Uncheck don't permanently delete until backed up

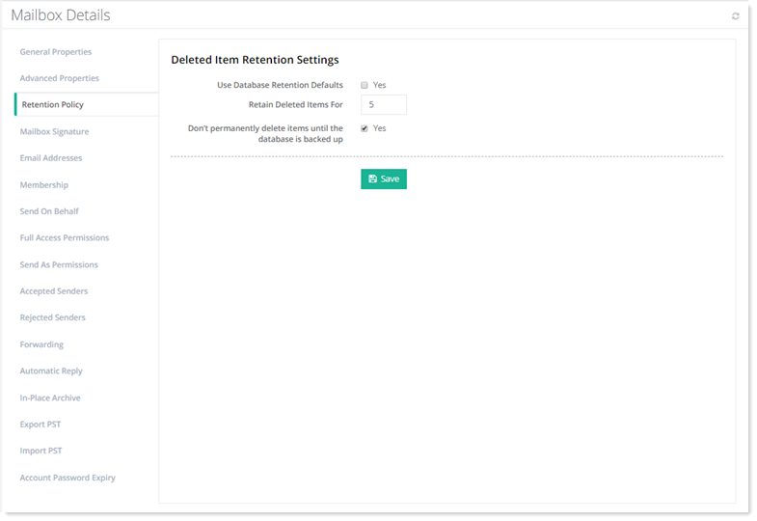point(365,128)
